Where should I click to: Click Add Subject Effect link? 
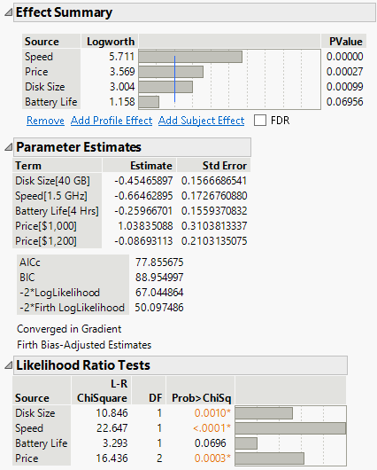202,121
